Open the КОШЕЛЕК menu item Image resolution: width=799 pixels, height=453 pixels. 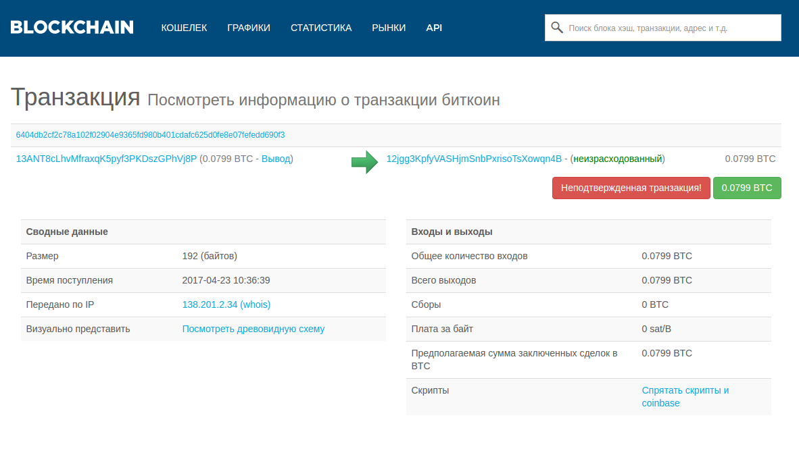coord(184,28)
